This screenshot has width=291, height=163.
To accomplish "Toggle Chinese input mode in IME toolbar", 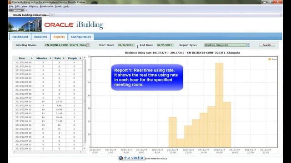I will click(125, 158).
